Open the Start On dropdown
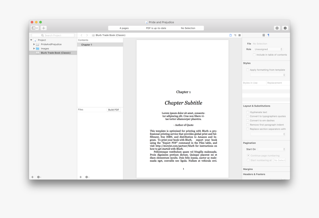Screen dimensions: 319x218 click(x=272, y=149)
